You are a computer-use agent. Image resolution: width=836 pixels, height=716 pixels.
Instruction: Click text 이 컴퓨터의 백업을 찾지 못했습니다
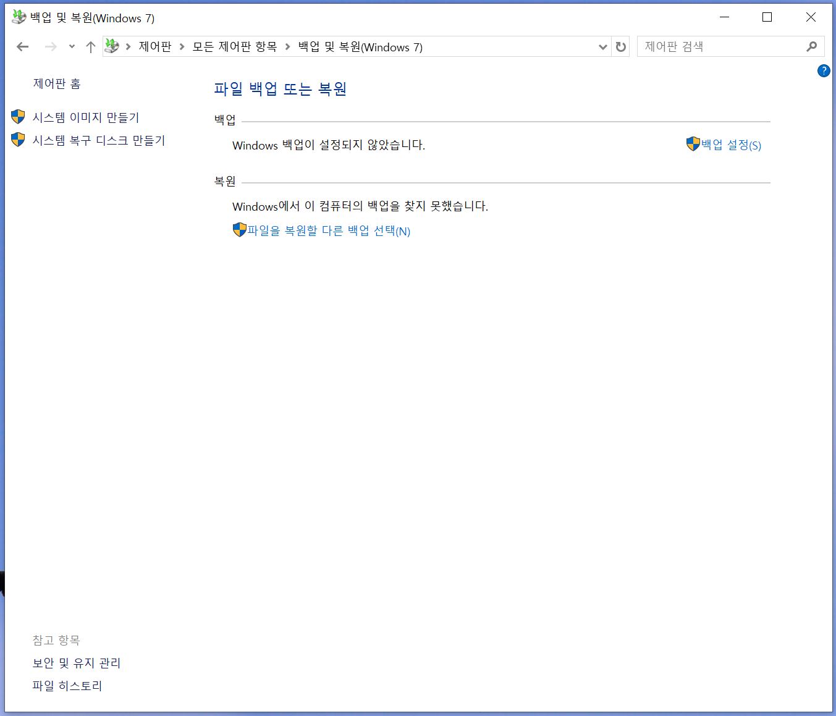(x=396, y=206)
